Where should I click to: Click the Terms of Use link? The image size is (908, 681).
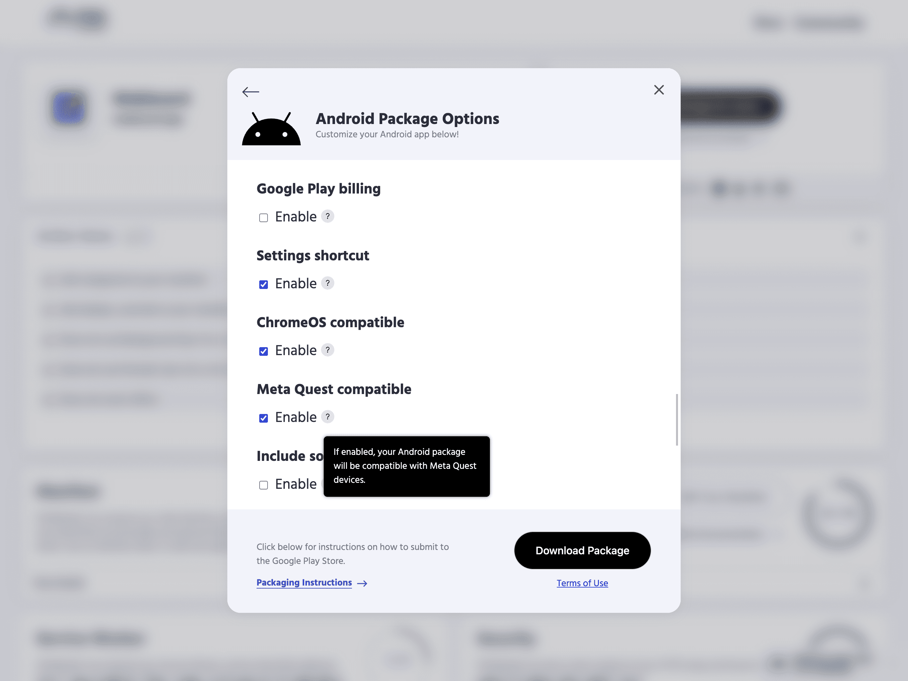tap(582, 583)
